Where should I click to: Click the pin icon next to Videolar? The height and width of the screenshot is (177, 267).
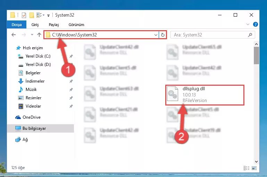tap(71, 106)
